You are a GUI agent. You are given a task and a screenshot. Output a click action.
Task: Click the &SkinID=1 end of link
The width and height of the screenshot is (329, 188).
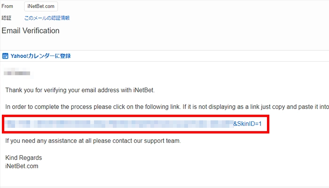click(x=251, y=124)
